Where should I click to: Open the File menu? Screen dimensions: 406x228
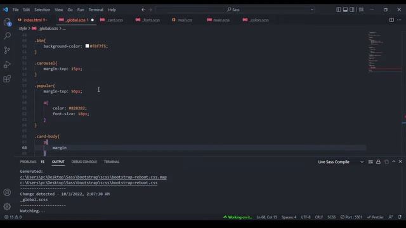[x=15, y=9]
